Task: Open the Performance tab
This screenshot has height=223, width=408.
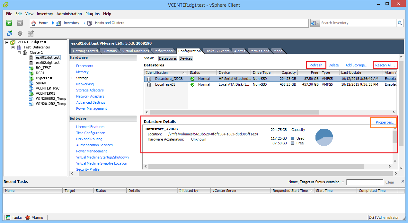Action: coord(164,51)
